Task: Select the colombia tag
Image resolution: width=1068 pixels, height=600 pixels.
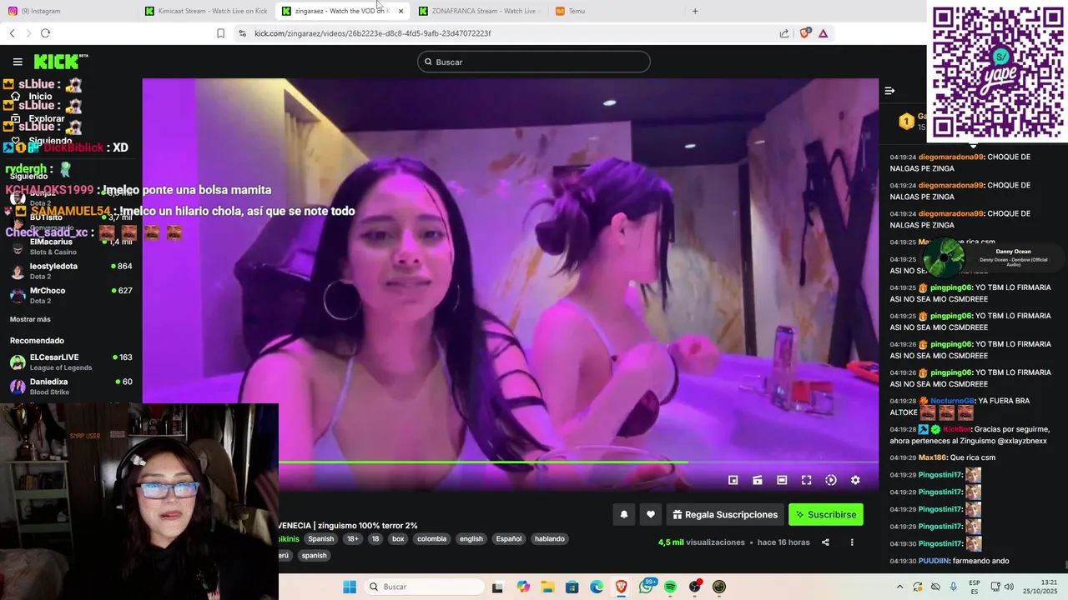Action: [431, 539]
